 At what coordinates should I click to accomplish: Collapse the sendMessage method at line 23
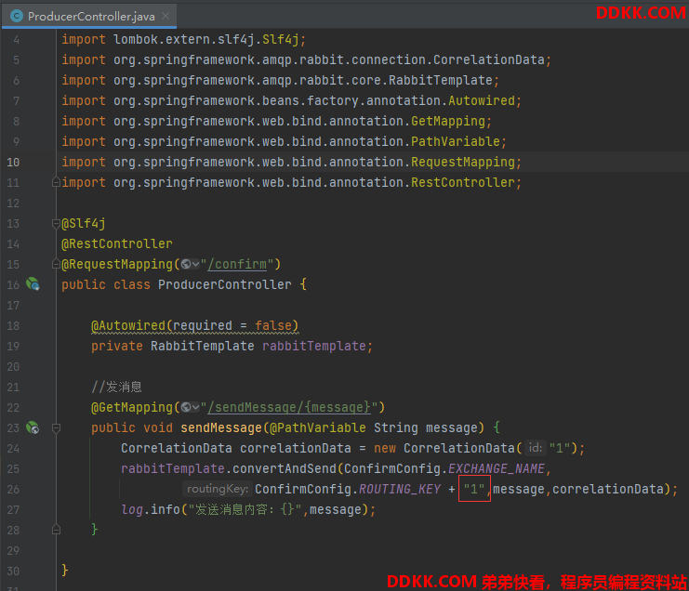56,427
